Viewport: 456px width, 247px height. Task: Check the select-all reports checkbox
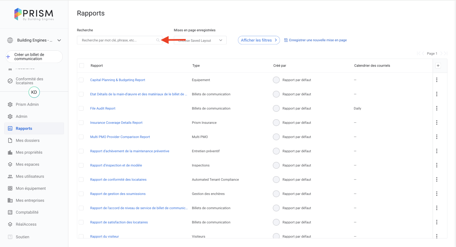click(x=82, y=66)
